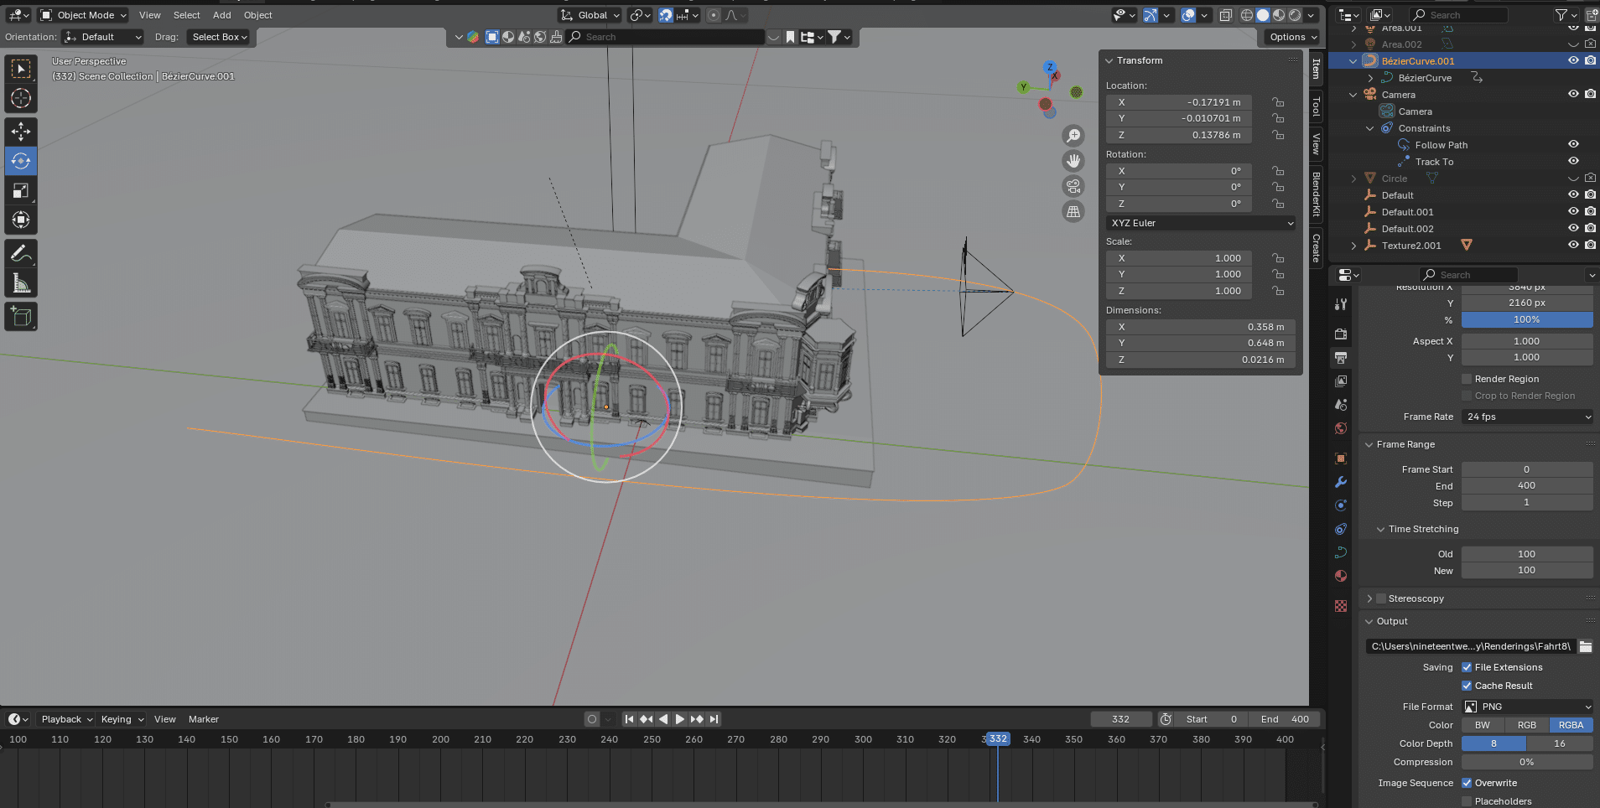The height and width of the screenshot is (808, 1600).
Task: Select the Add Cube tool
Action: (21, 317)
